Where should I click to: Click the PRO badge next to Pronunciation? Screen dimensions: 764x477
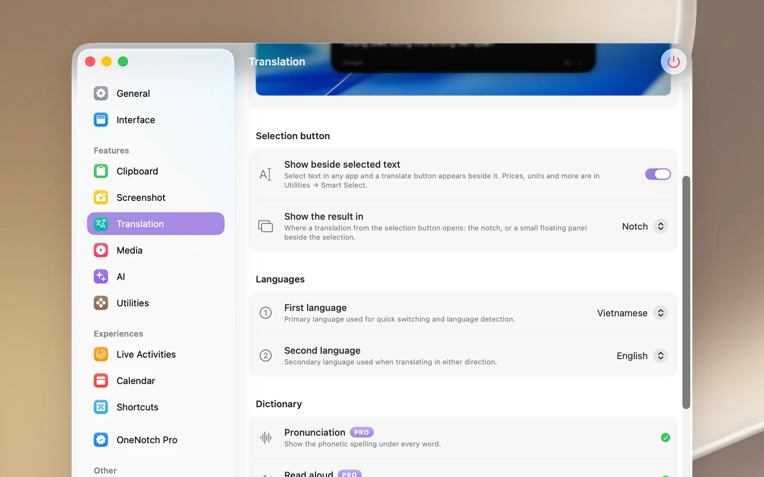(361, 432)
